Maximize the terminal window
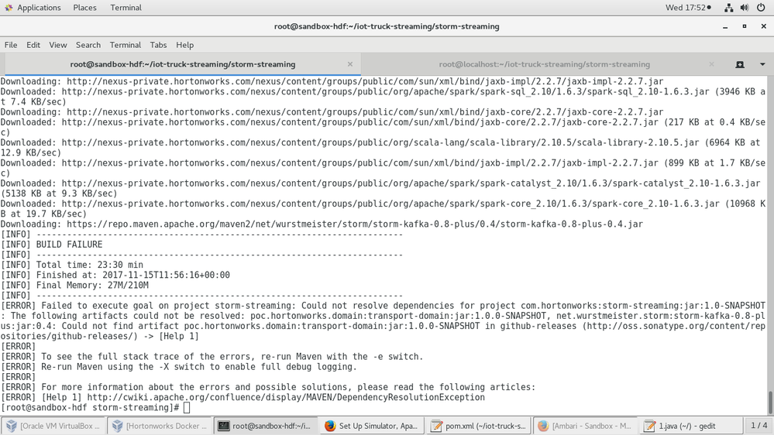 coord(745,26)
